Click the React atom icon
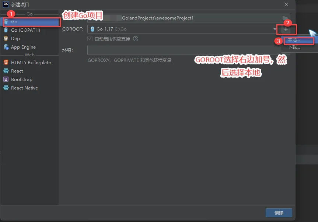318x222 pixels. pos(6,71)
